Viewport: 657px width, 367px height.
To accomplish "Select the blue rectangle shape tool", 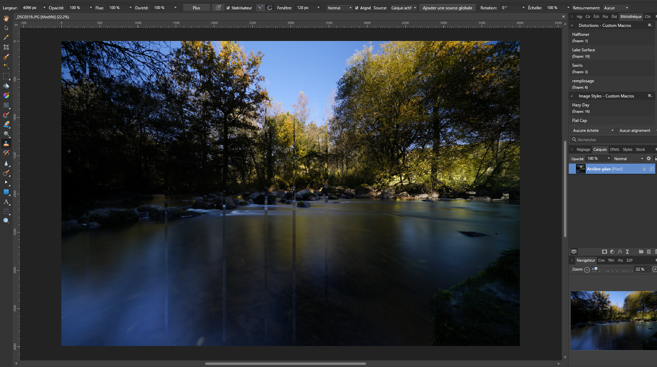I will click(x=6, y=192).
